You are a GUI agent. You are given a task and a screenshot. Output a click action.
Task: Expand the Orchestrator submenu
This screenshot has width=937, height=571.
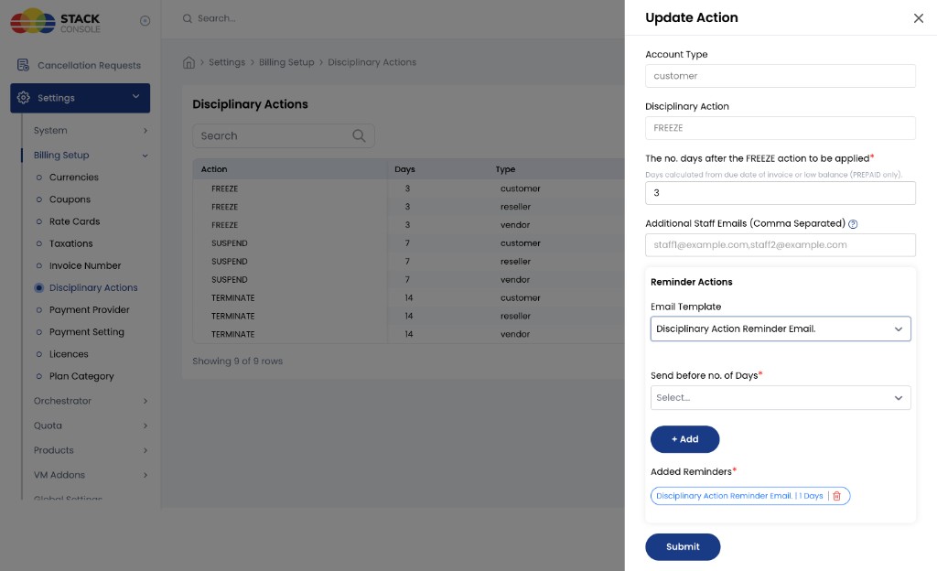[145, 402]
